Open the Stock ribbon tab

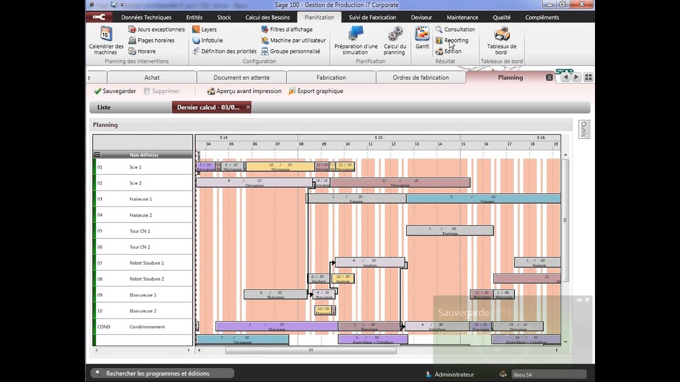pos(224,18)
